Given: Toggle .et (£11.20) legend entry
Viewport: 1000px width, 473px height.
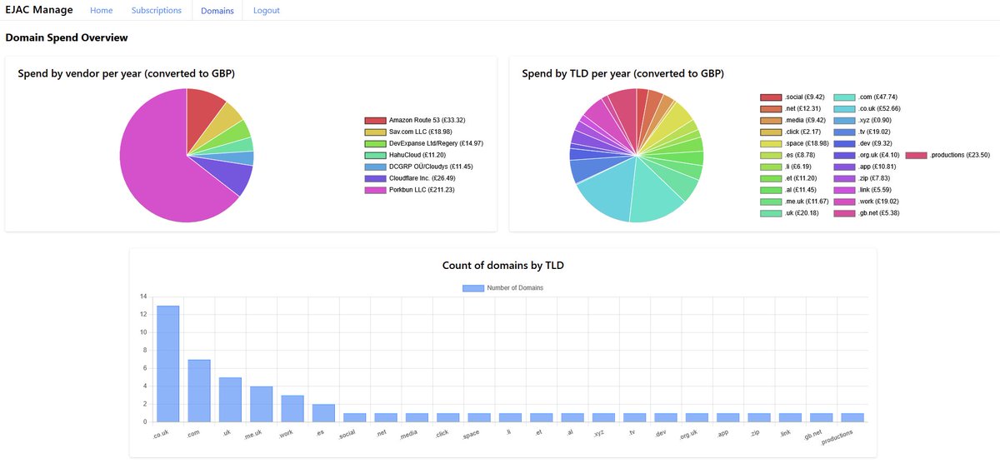Looking at the screenshot, I should (789, 179).
